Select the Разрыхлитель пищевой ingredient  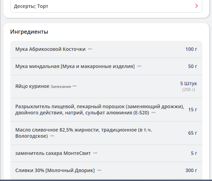[x=99, y=109]
